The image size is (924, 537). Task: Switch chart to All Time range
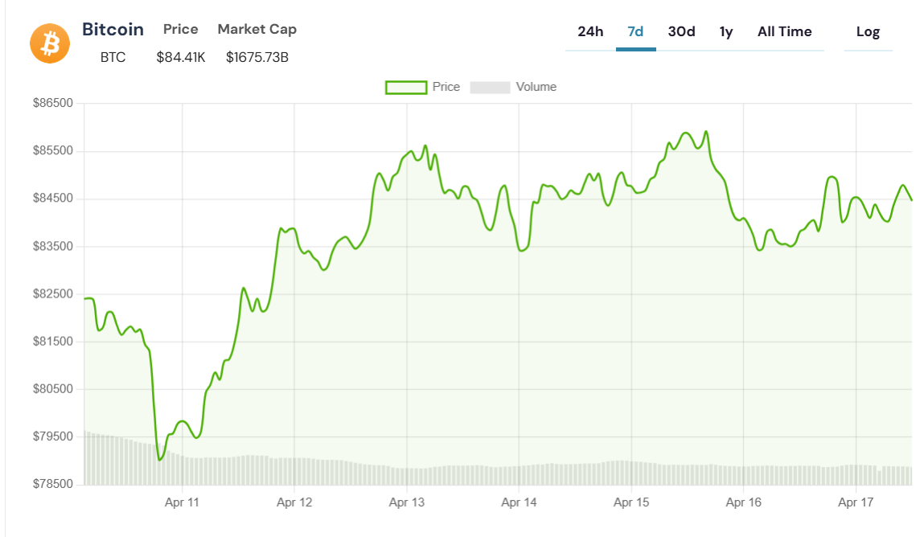click(x=784, y=32)
